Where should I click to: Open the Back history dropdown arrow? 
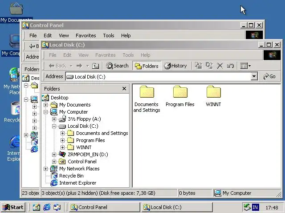[x=71, y=66]
